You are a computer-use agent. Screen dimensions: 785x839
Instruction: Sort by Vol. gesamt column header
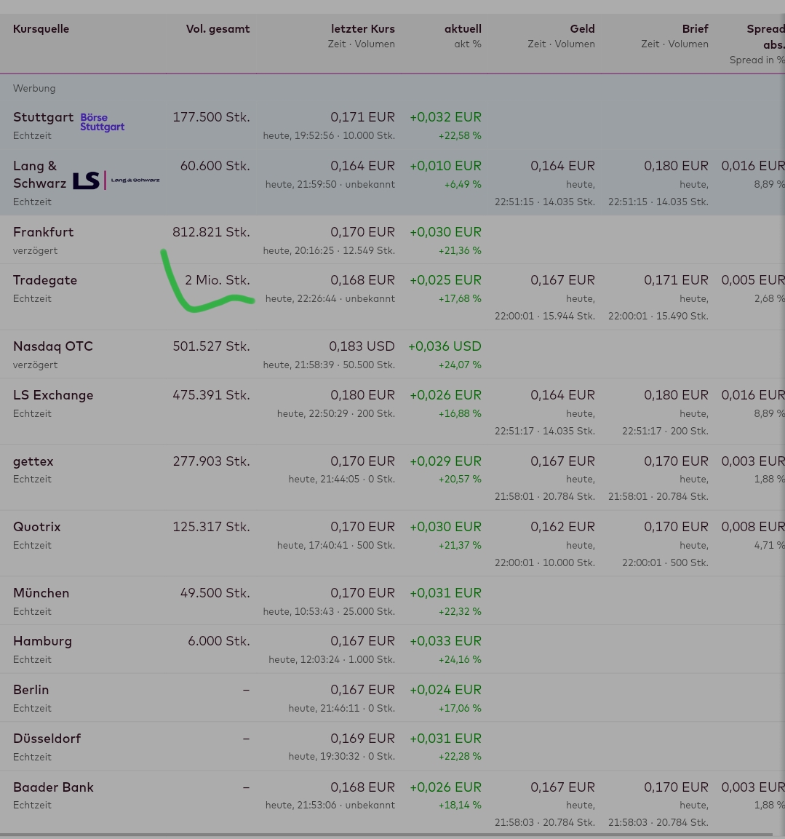point(218,29)
